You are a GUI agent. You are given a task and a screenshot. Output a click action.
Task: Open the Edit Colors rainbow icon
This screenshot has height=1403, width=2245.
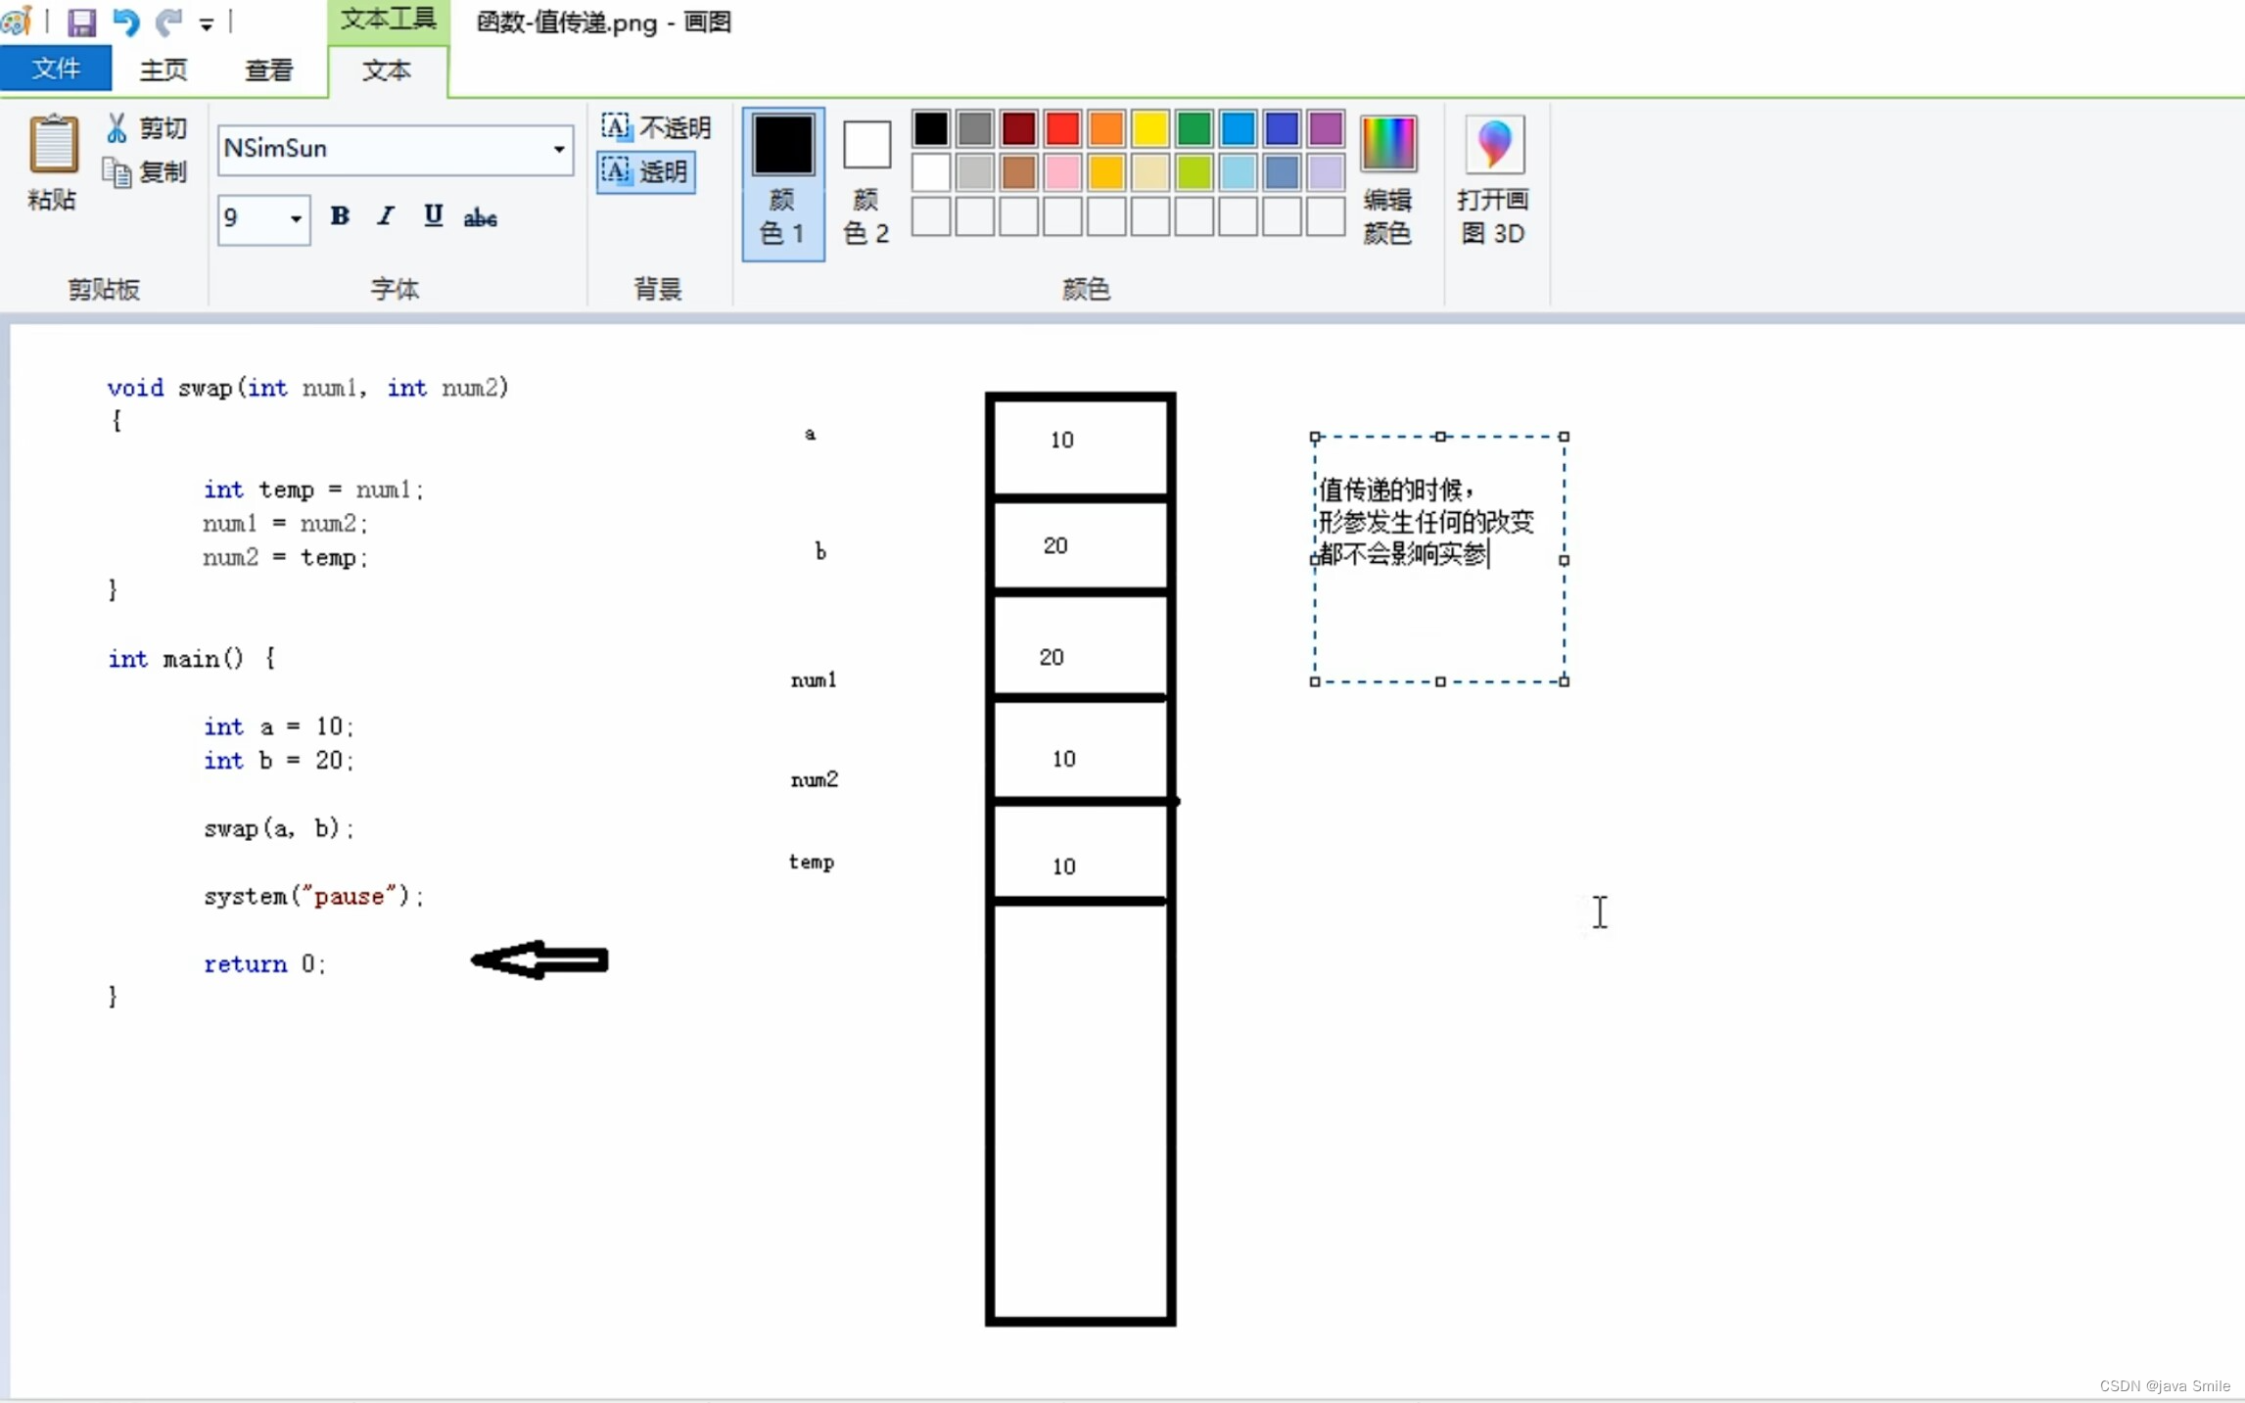pos(1387,145)
